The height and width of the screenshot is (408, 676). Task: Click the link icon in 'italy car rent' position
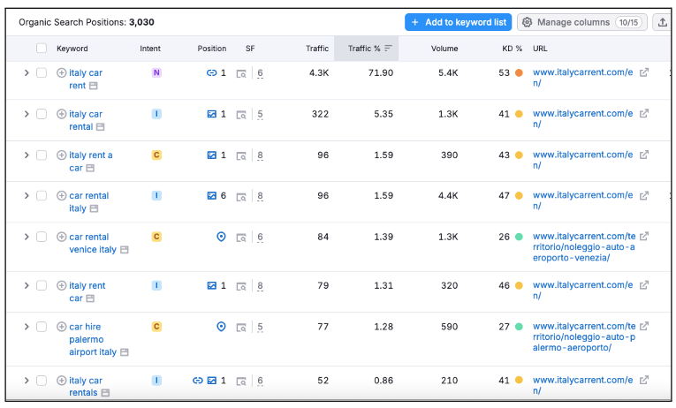click(212, 73)
